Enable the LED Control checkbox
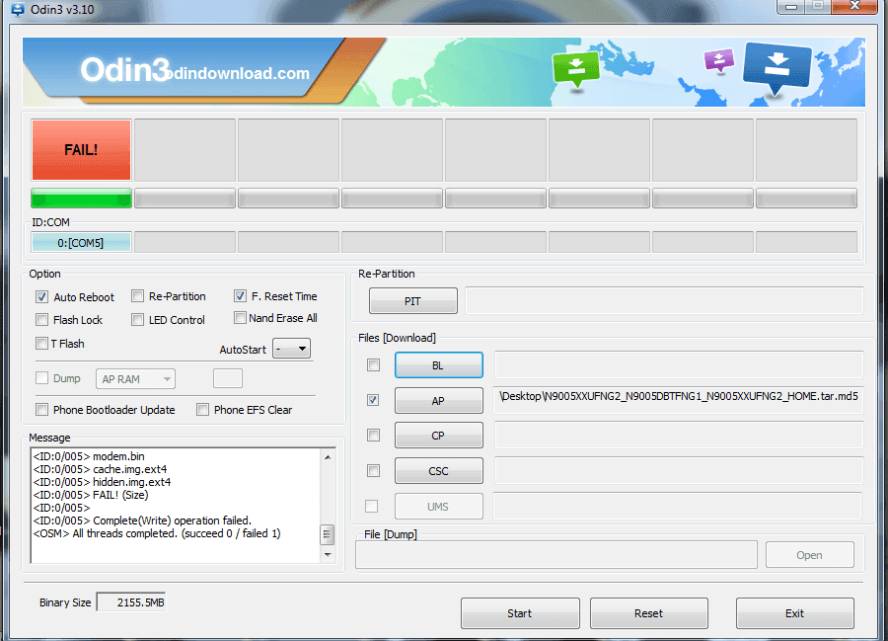Screen dimensions: 888x641 tap(137, 320)
